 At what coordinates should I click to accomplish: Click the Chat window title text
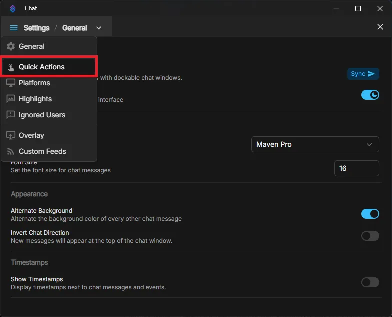31,8
